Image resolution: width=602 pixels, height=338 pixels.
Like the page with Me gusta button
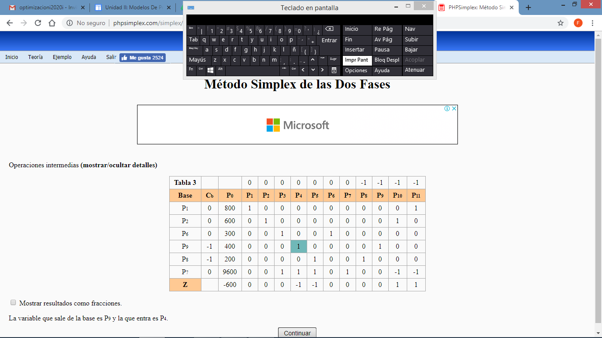click(x=142, y=58)
